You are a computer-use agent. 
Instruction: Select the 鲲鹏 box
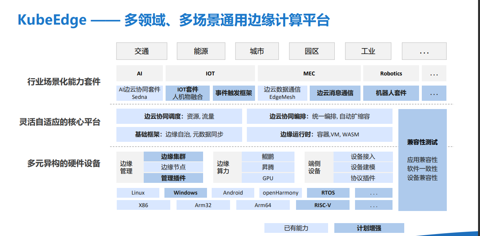click(268, 156)
